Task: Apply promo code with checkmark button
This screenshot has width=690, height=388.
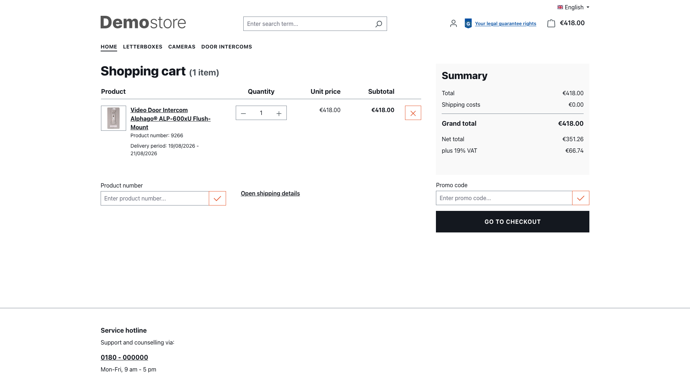Action: 581,198
